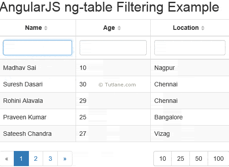Switch to 50 rows per page
229x167 pixels.
199,159
